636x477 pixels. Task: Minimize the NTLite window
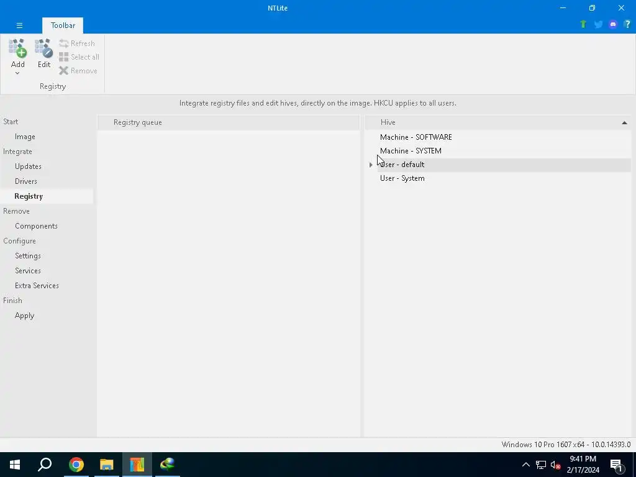tap(563, 8)
